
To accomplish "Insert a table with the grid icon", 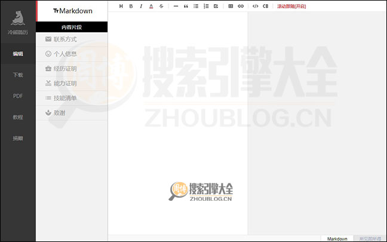I will point(231,6).
